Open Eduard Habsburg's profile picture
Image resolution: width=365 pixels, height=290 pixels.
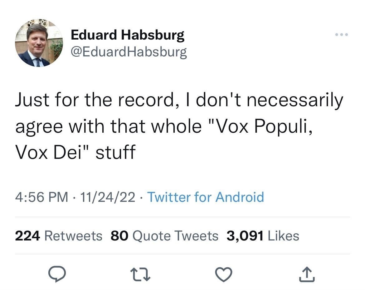pos(39,43)
